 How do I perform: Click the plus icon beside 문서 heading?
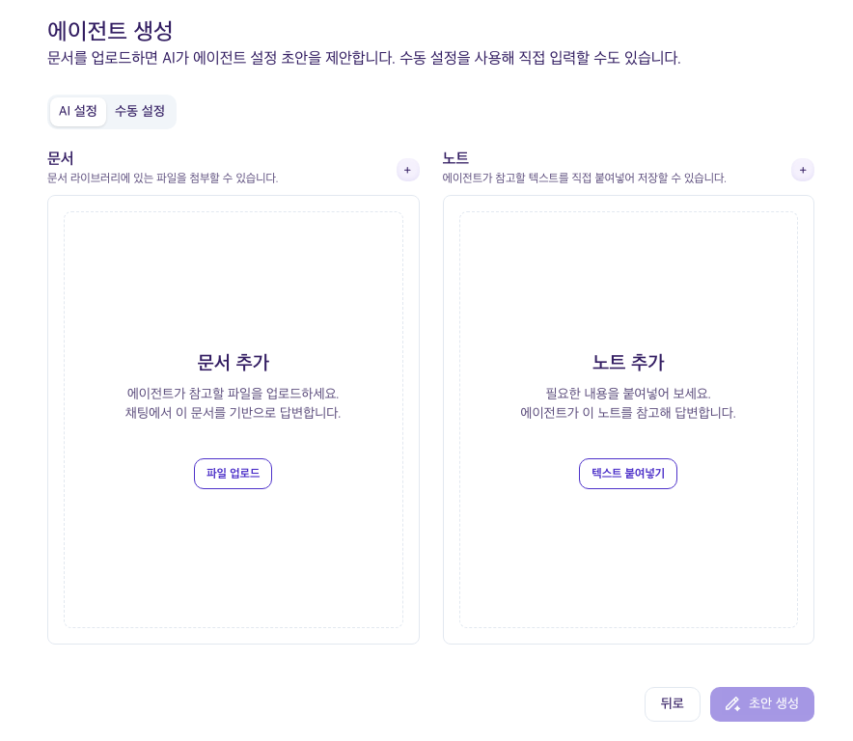tap(407, 170)
